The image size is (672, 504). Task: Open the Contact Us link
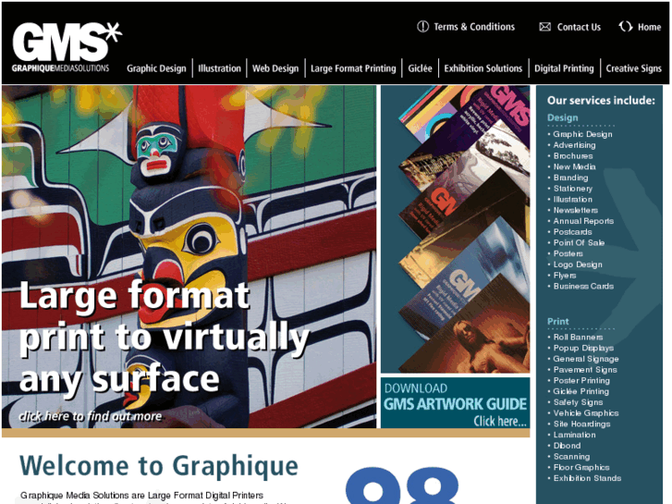pyautogui.click(x=579, y=27)
